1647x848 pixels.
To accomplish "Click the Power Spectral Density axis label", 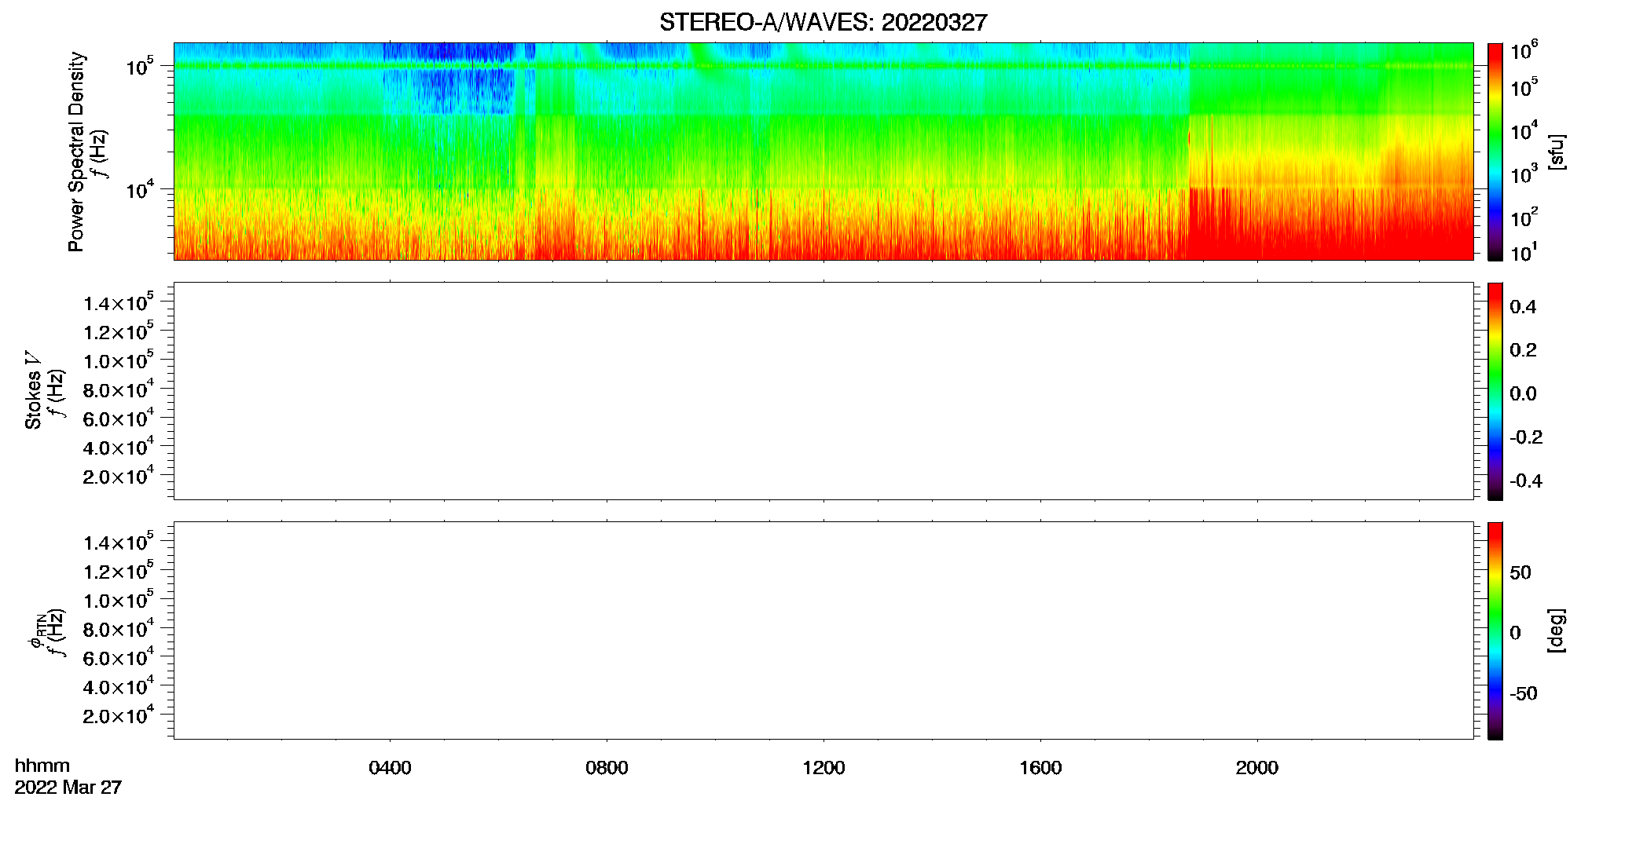I will (x=76, y=152).
